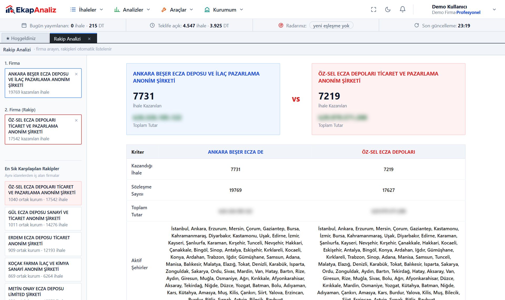The image size is (505, 300).
Task: Select rival ERDEM ECZA DEPOSU TİCARET
Action: click(x=43, y=244)
